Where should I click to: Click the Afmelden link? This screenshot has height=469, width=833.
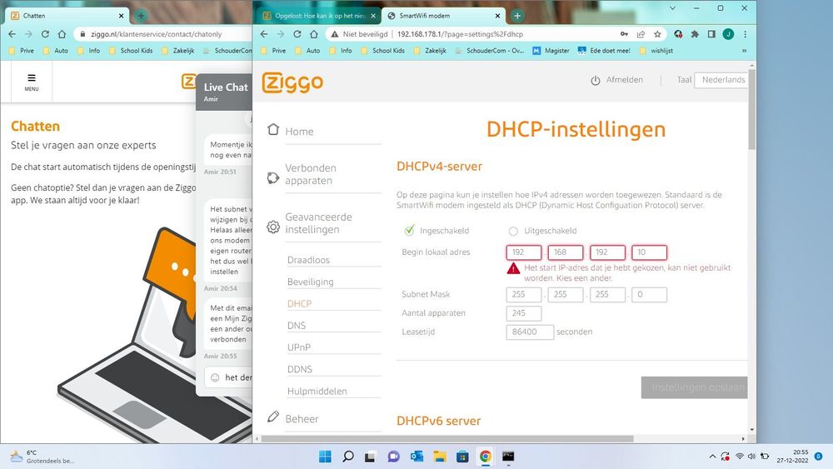pyautogui.click(x=624, y=80)
